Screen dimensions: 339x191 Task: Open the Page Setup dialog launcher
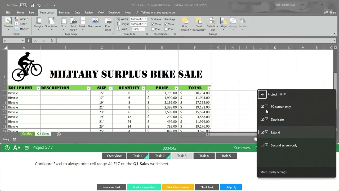click(113, 34)
